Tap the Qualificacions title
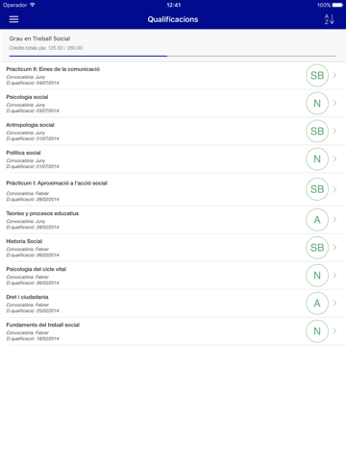Screen dimensions: 346x461 pyautogui.click(x=173, y=19)
